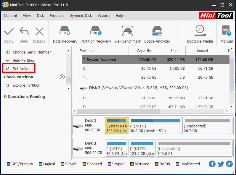The image size is (236, 175).
Task: Click Explore Partition magnifier icon
Action: click(x=7, y=85)
